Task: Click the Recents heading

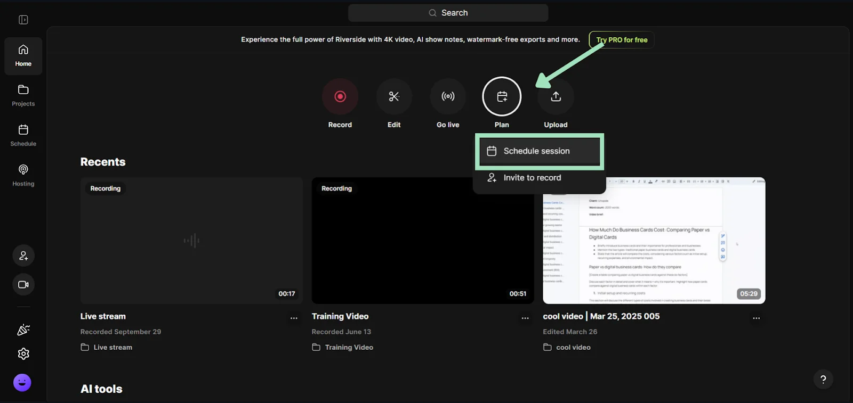Action: (x=103, y=162)
